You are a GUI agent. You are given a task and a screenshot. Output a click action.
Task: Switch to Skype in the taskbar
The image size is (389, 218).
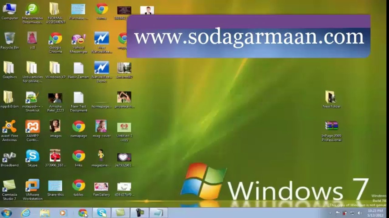click(x=101, y=213)
